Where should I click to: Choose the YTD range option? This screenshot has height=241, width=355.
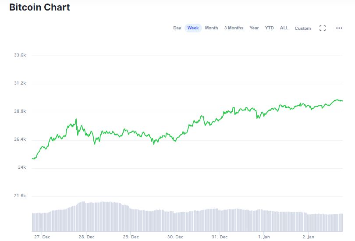pyautogui.click(x=269, y=28)
